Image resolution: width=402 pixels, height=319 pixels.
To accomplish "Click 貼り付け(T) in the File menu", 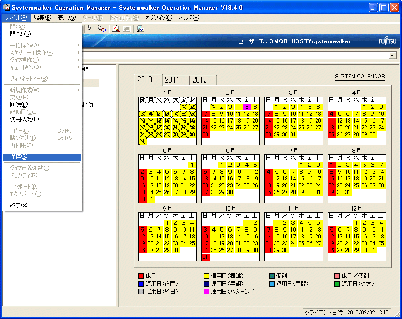I will (x=42, y=138).
